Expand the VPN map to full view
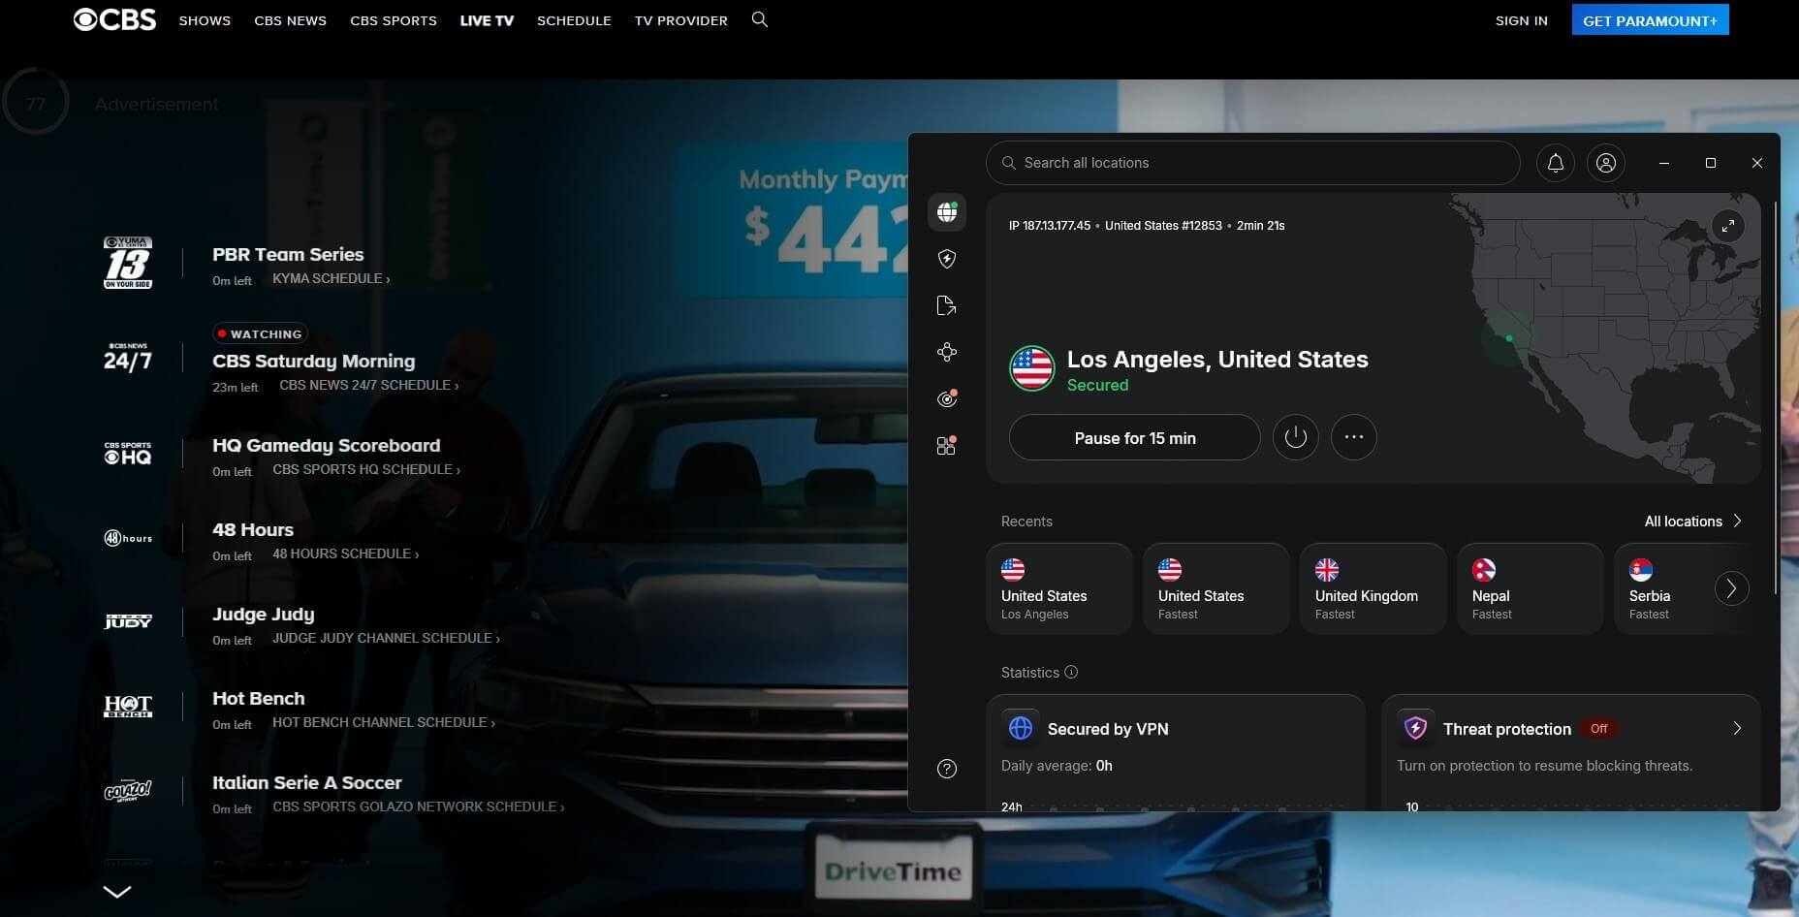Viewport: 1799px width, 917px height. click(1728, 226)
